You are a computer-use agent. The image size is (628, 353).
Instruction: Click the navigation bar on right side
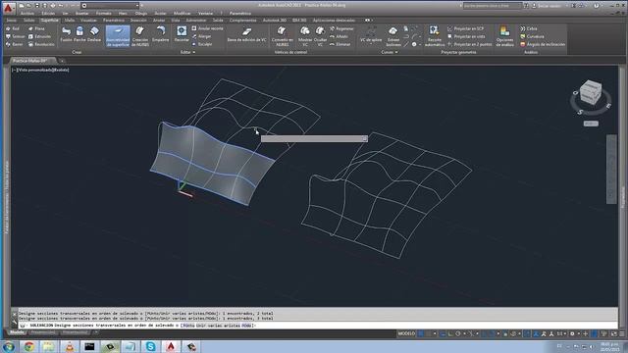611,170
